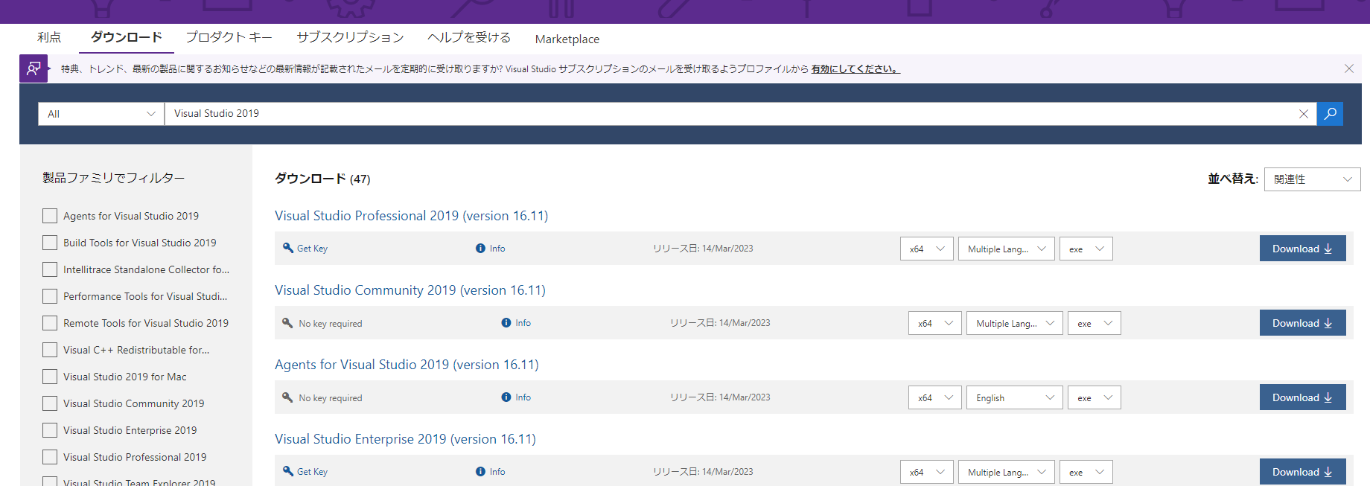Click key icon for Visual Studio Professional 2019

click(x=288, y=248)
